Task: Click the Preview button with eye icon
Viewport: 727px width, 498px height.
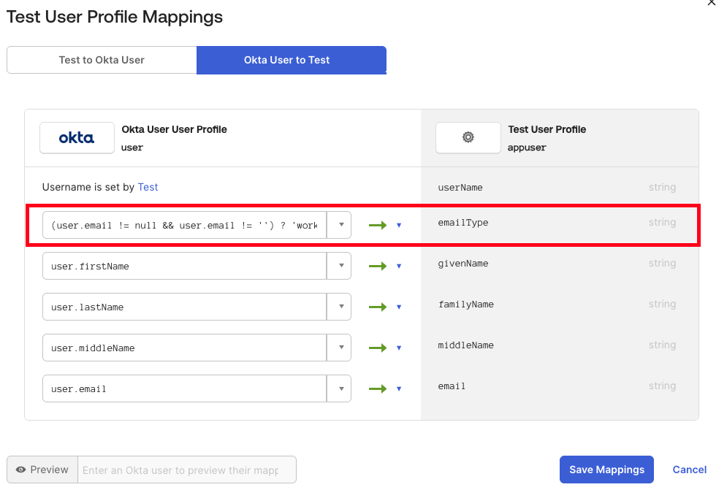Action: 42,470
